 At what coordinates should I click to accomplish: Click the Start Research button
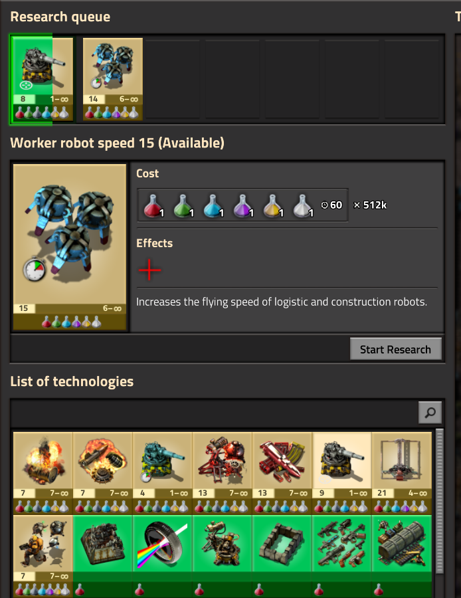[x=396, y=349]
